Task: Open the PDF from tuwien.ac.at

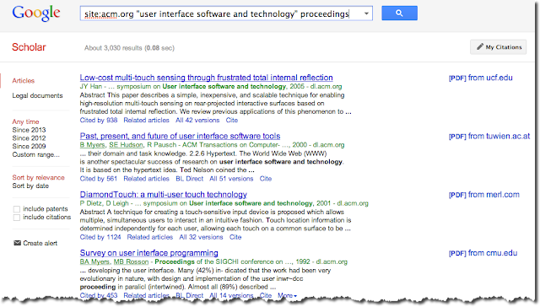Action: pyautogui.click(x=489, y=137)
